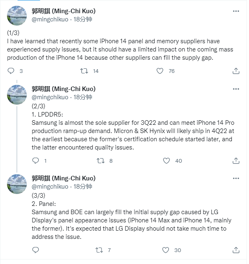Click @mingchikuo handle on third tweet
Image resolution: width=249 pixels, height=264 pixels.
tap(50, 187)
